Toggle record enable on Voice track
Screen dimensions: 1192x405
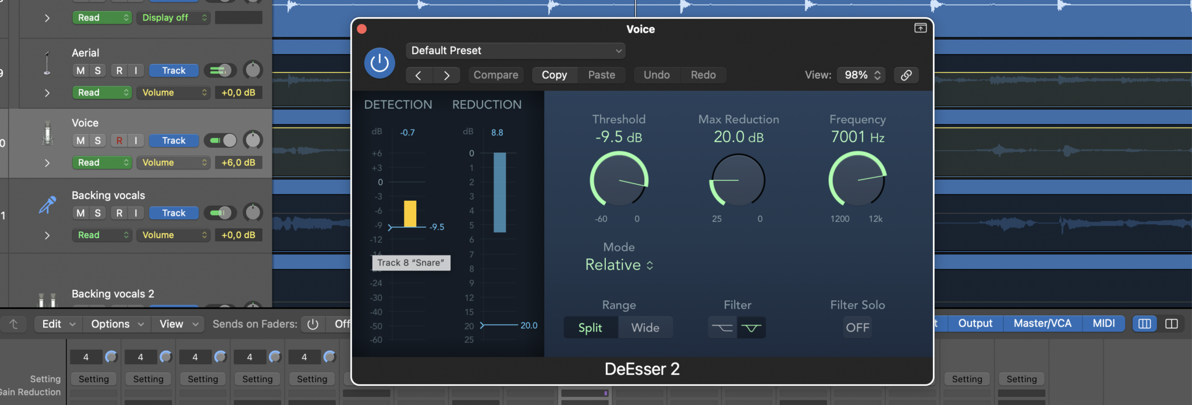[x=119, y=140]
